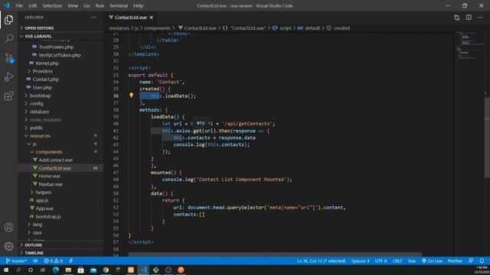Click the master branch indicator
The height and width of the screenshot is (275, 490).
click(16, 260)
